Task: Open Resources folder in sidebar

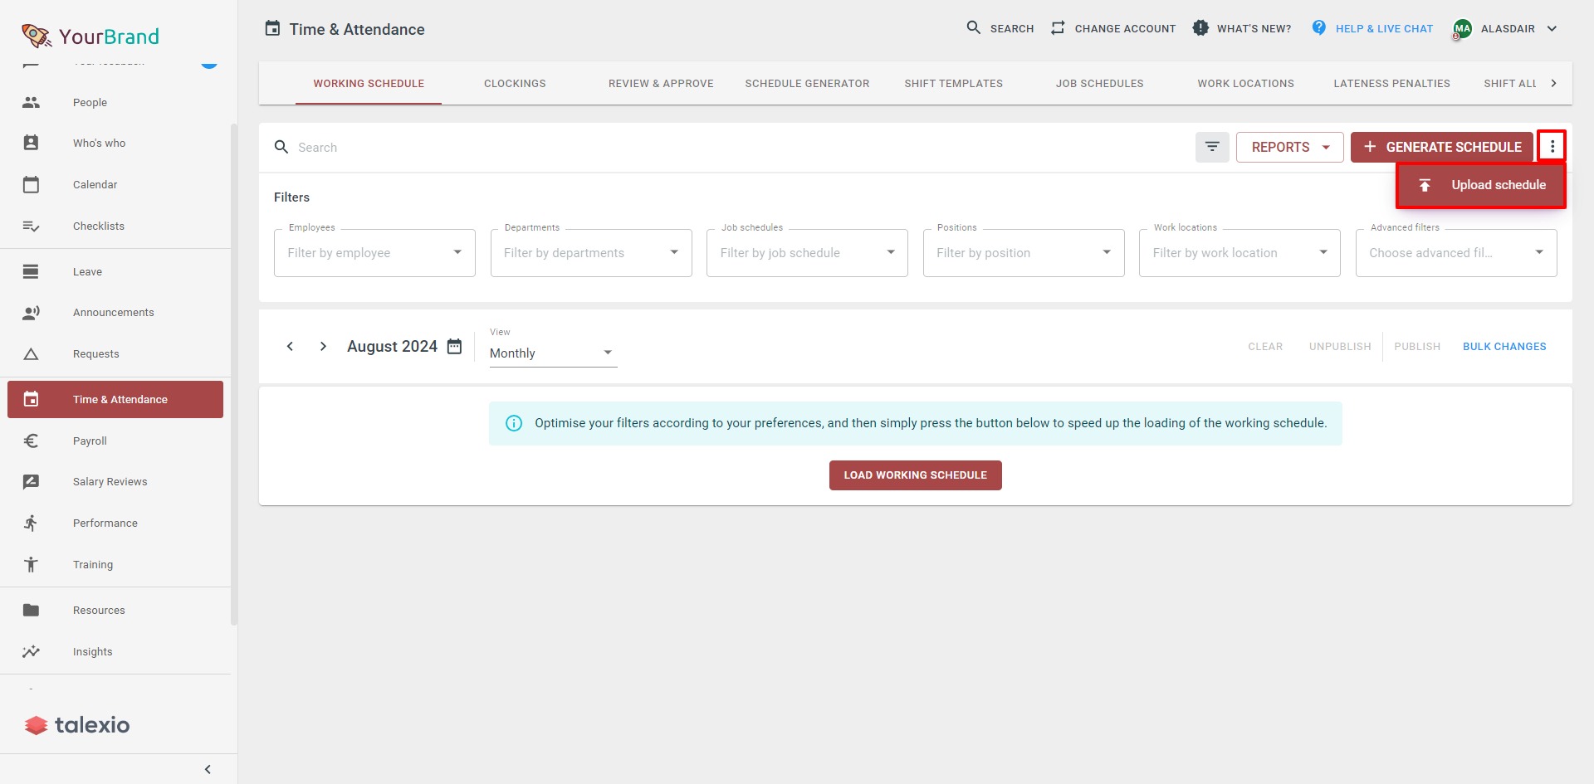Action: [115, 610]
